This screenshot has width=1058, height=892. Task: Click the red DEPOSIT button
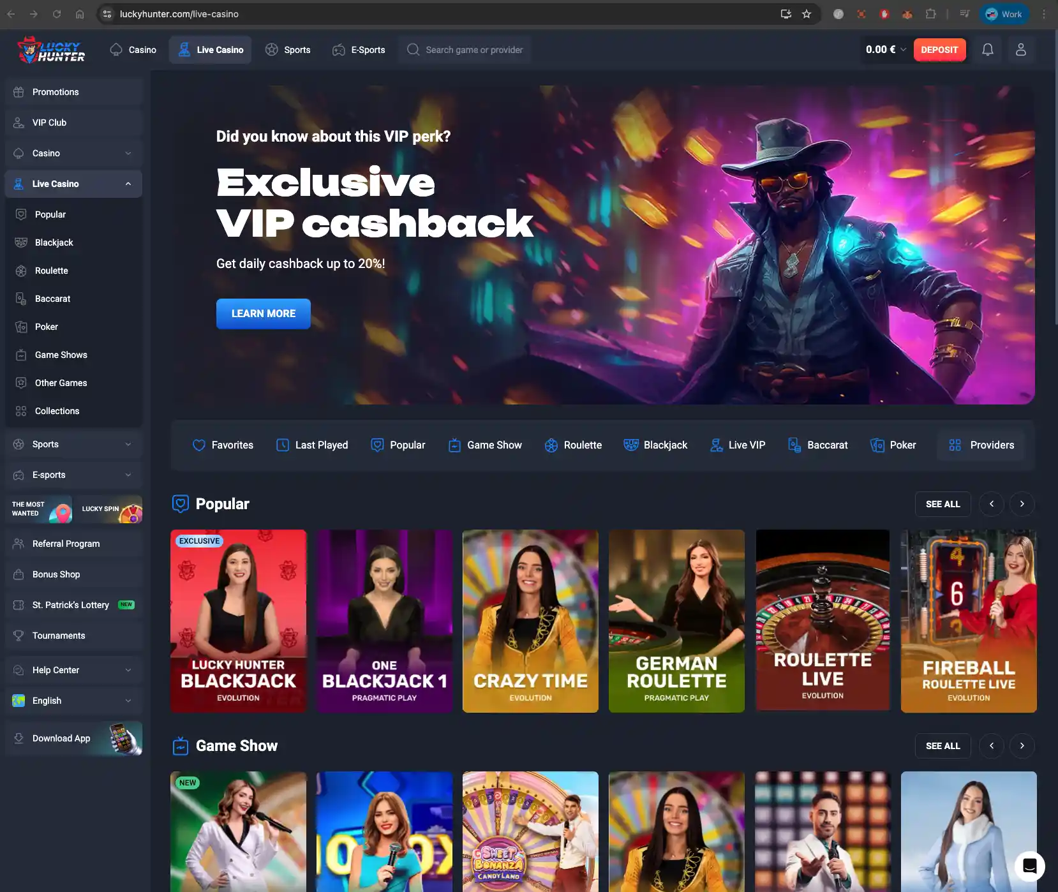click(939, 50)
